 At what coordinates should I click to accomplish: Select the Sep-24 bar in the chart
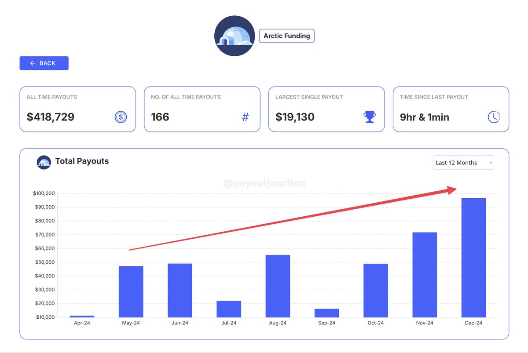[x=327, y=313]
